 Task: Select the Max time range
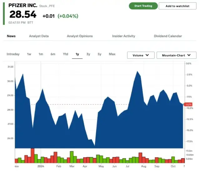pos(112,54)
